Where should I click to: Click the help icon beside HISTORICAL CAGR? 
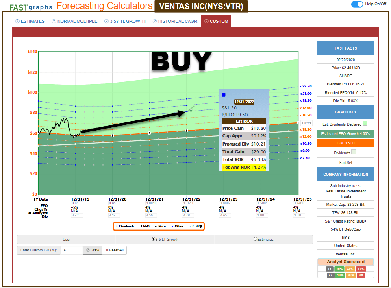155,21
